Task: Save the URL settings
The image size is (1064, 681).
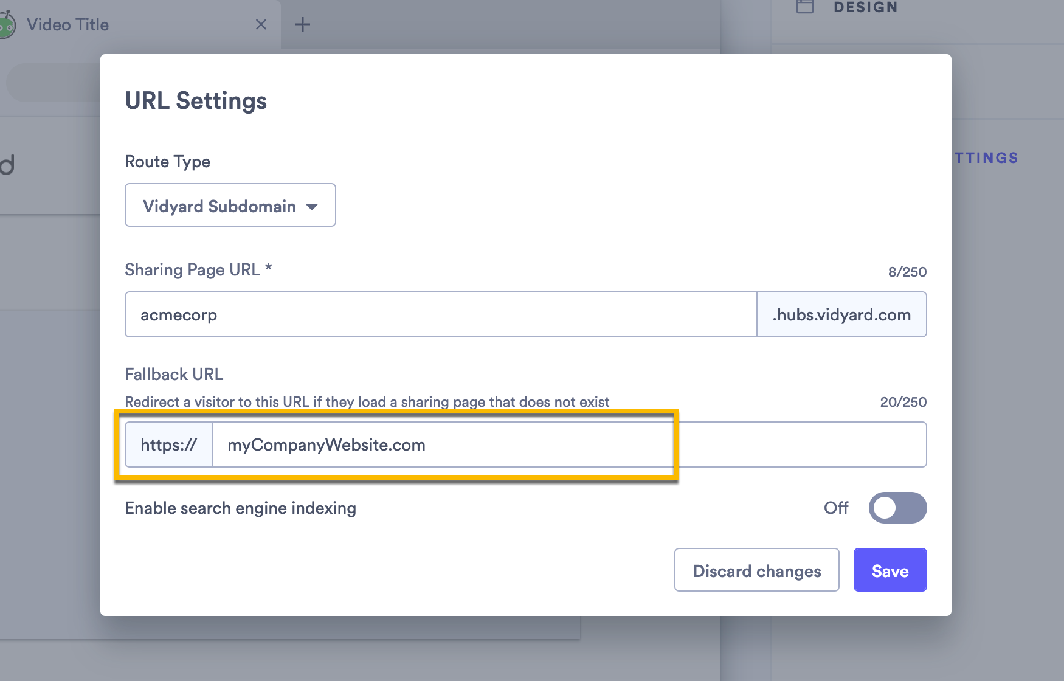Action: (890, 570)
